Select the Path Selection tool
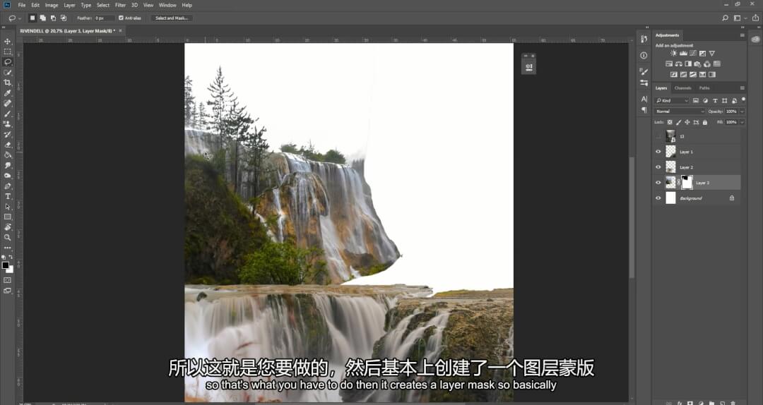Image resolution: width=763 pixels, height=405 pixels. click(7, 207)
